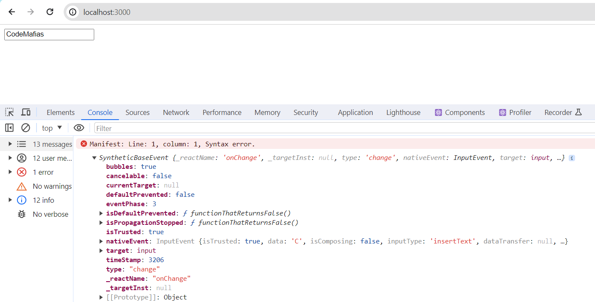Select the 12 info circle icon
This screenshot has width=595, height=302.
point(22,200)
